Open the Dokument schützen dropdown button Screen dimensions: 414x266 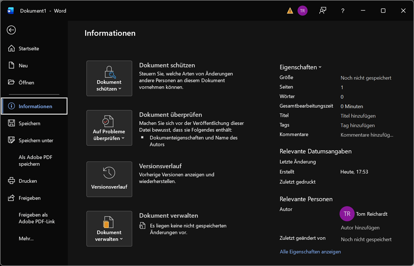click(x=109, y=78)
